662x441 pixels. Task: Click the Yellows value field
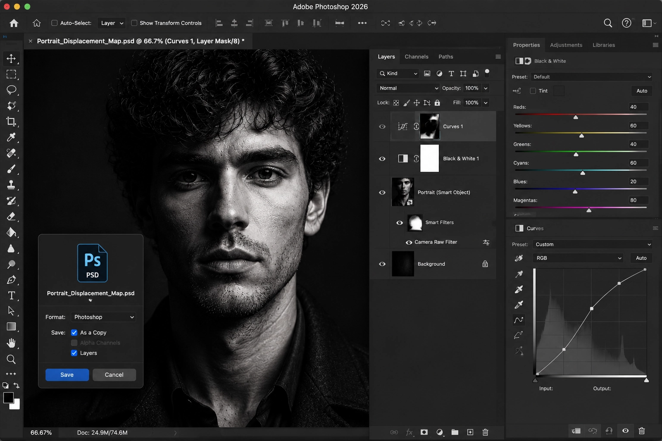click(638, 126)
